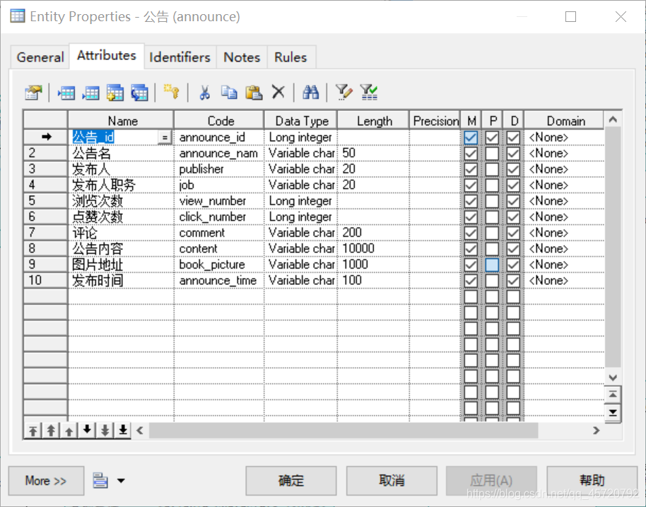Delete the selected row with X icon
The image size is (646, 507).
coord(278,92)
